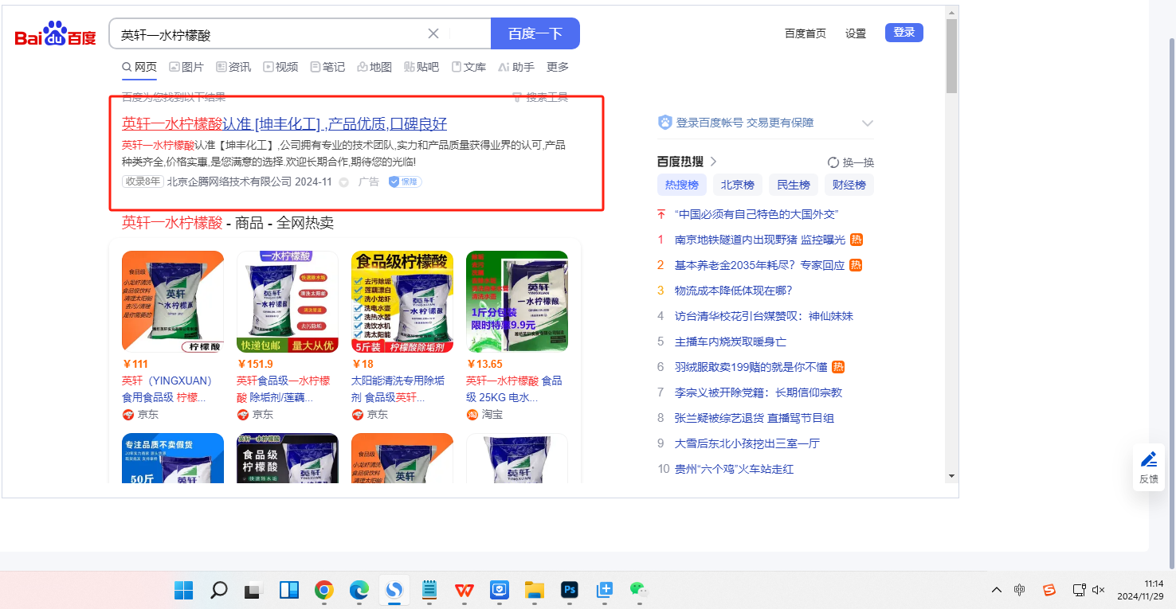Refresh hot search list with 换一换
Viewport: 1176px width, 609px height.
(851, 162)
